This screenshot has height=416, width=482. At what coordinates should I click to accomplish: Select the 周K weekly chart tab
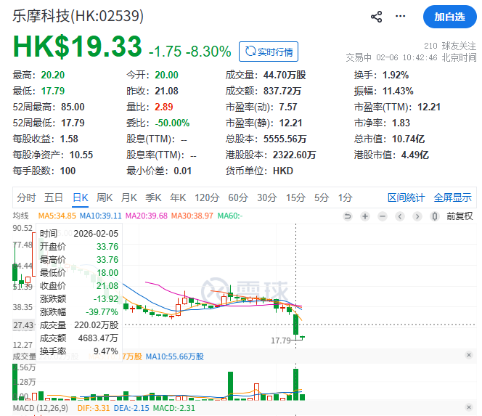point(105,197)
